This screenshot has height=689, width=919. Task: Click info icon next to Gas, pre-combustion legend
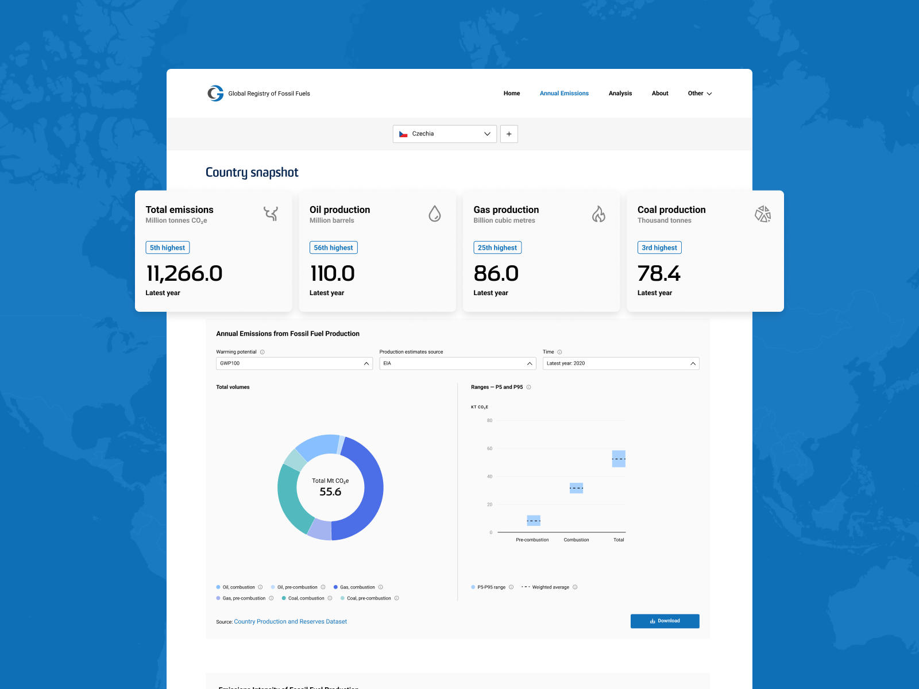[271, 598]
